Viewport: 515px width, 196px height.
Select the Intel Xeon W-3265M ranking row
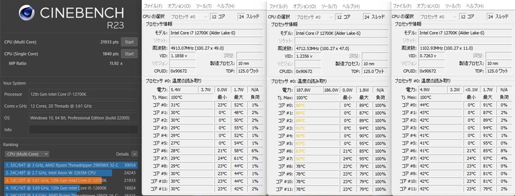tap(70, 173)
